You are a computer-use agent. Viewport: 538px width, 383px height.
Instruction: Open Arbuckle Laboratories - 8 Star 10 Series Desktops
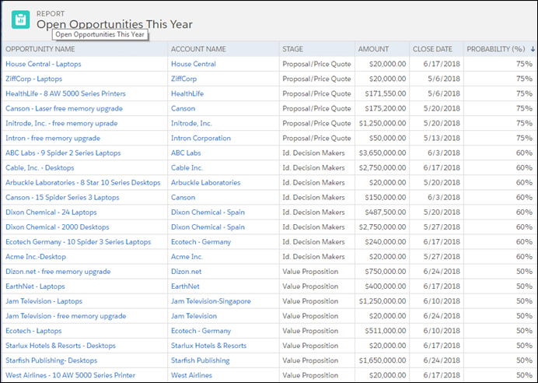83,182
